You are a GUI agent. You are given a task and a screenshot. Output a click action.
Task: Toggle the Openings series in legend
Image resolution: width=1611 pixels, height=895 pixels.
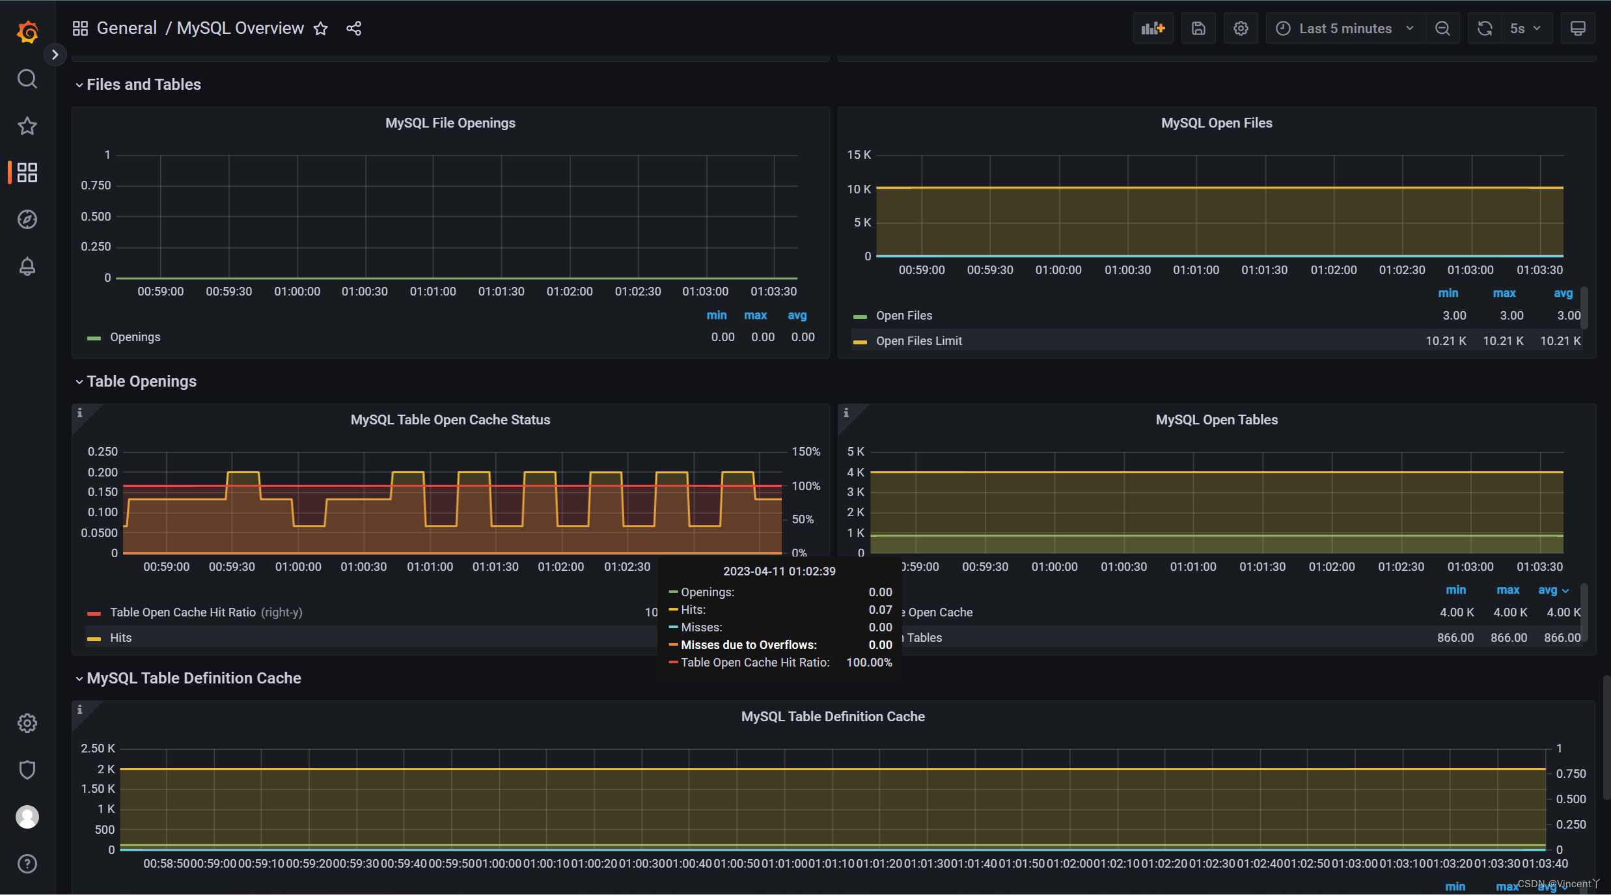click(135, 337)
